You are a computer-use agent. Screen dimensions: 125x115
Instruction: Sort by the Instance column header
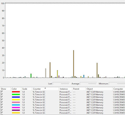coord(66,89)
